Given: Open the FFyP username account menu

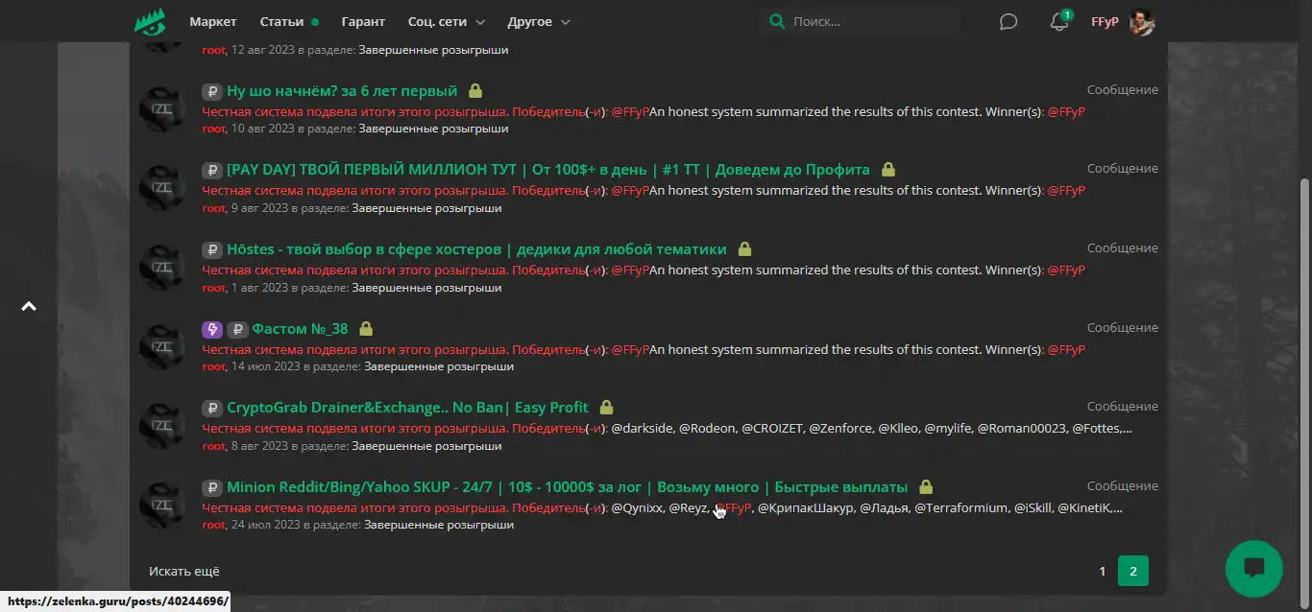Looking at the screenshot, I should (x=1105, y=21).
